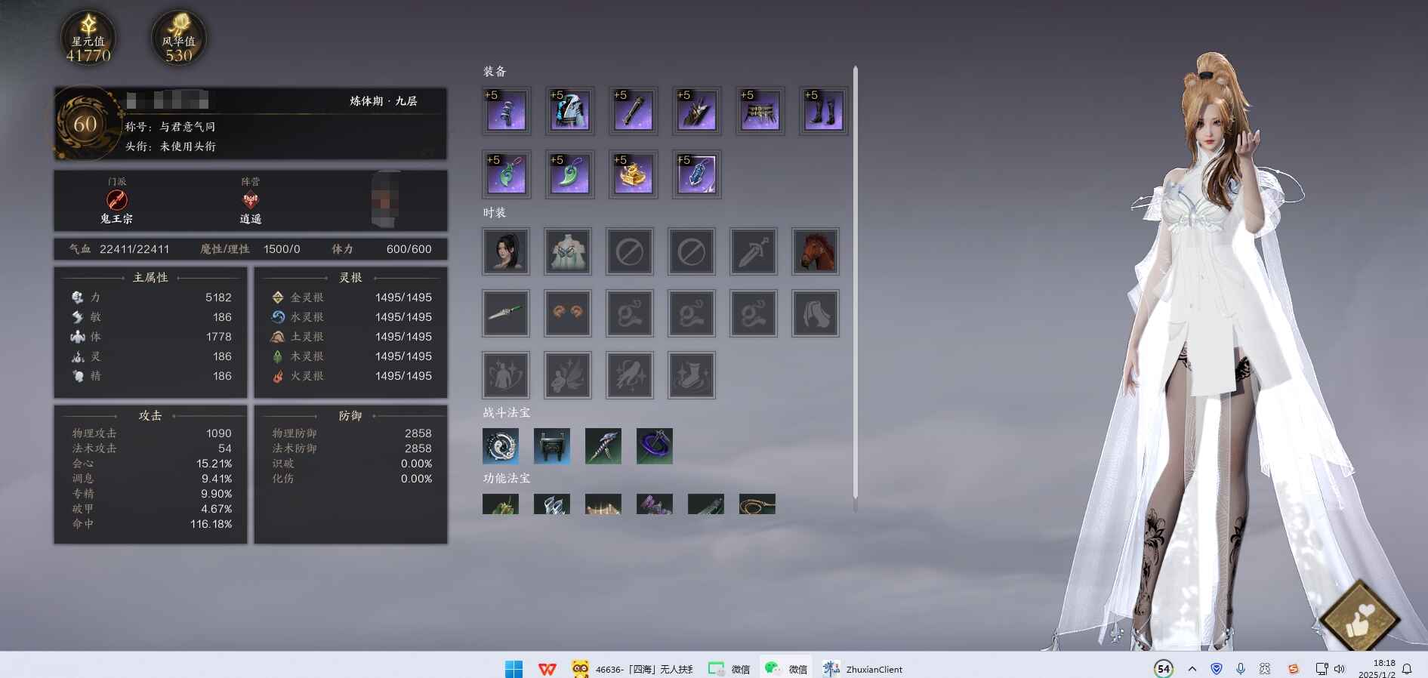Viewport: 1428px width, 678px height.
Task: Click the 金灵根 row value 1495/1495
Action: click(403, 297)
